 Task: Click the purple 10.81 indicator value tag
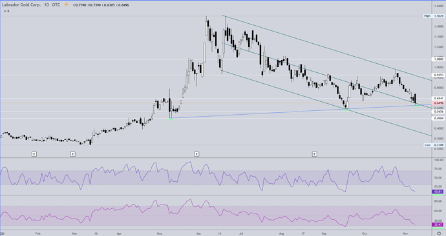[438, 192]
